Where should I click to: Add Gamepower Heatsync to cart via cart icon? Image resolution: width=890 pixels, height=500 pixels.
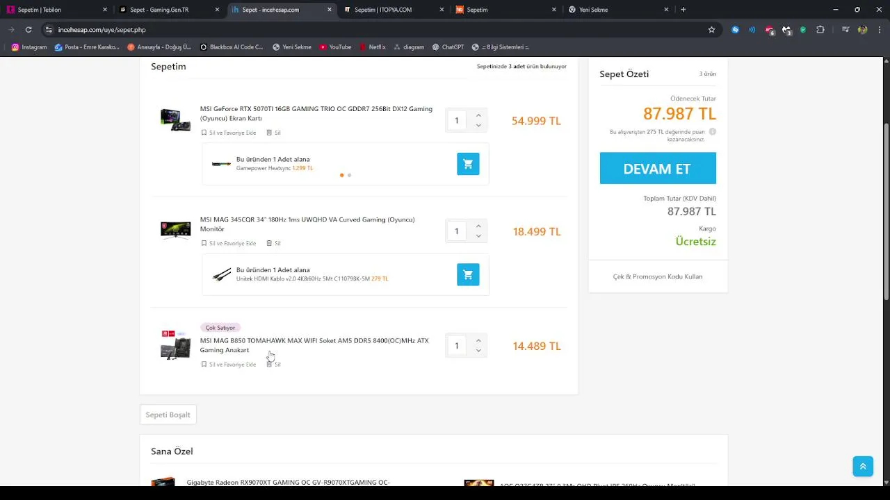tap(468, 164)
